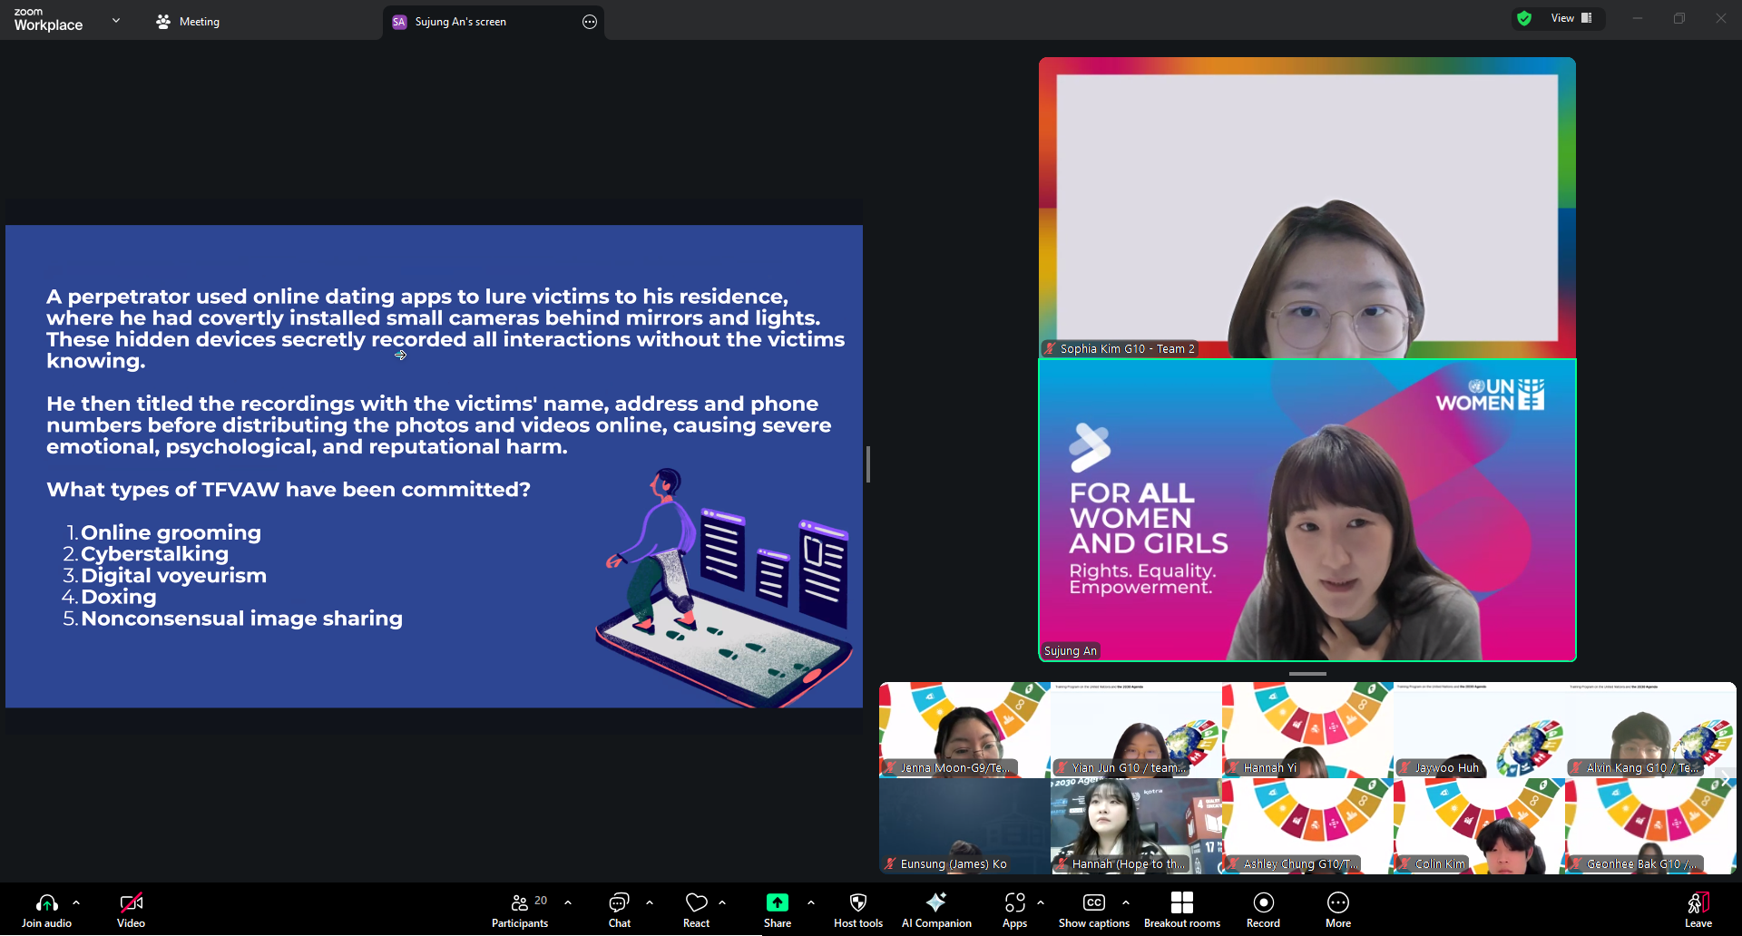Click Sophia Kim G10 - Team 2 name label
This screenshot has height=936, width=1742.
click(1120, 349)
